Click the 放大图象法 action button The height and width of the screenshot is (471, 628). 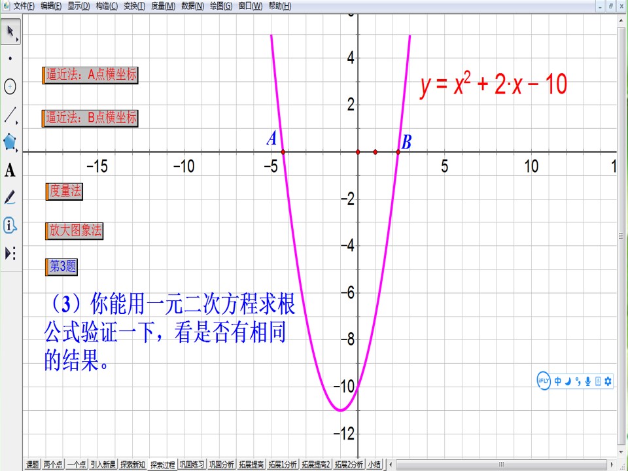pyautogui.click(x=74, y=231)
